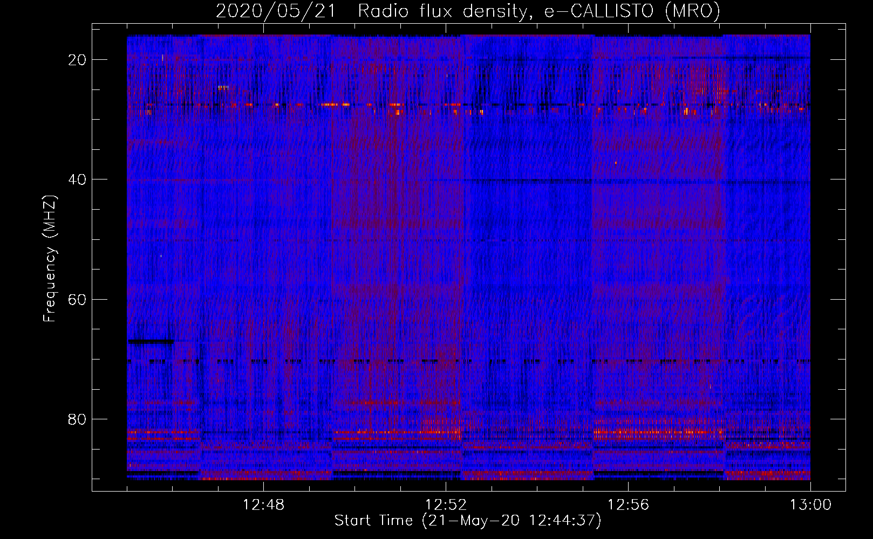Click the '12:48' time tick label
Image resolution: width=873 pixels, height=539 pixels.
coord(263,505)
